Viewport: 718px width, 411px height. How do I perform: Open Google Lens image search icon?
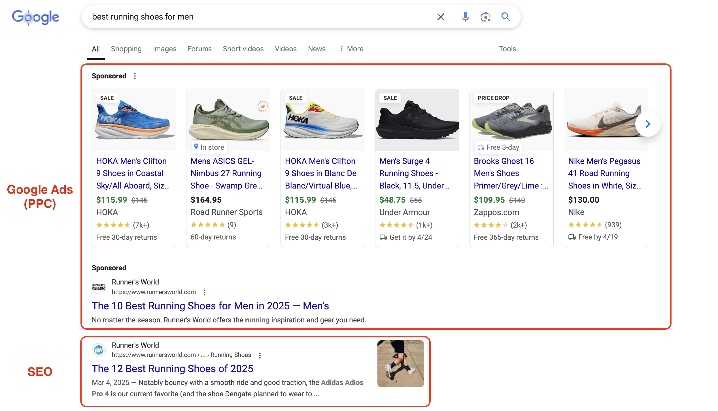(486, 17)
